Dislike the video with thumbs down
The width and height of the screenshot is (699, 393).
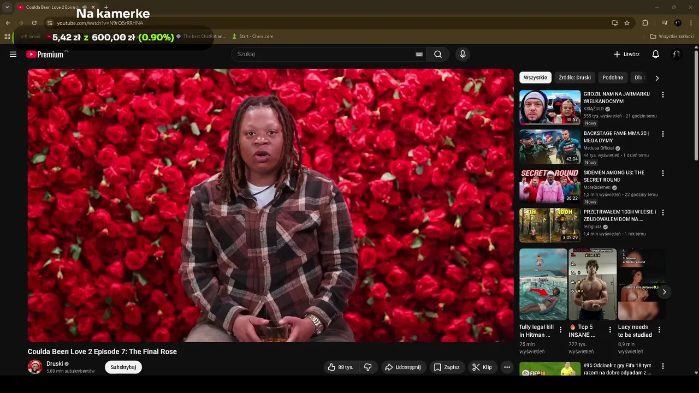pyautogui.click(x=368, y=367)
